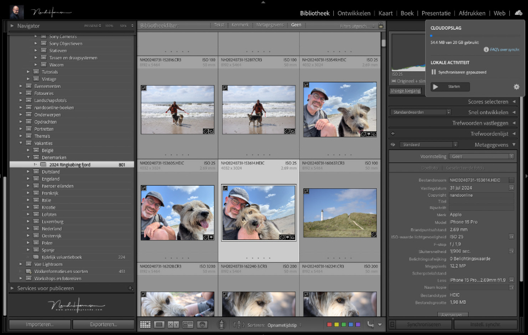
Task: Select the Painter spray can tool
Action: coord(222,325)
